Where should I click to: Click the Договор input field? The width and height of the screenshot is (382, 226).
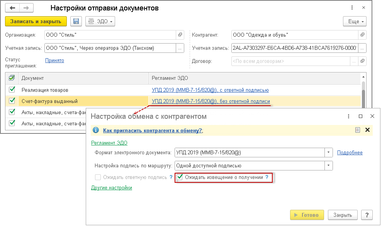click(x=290, y=61)
